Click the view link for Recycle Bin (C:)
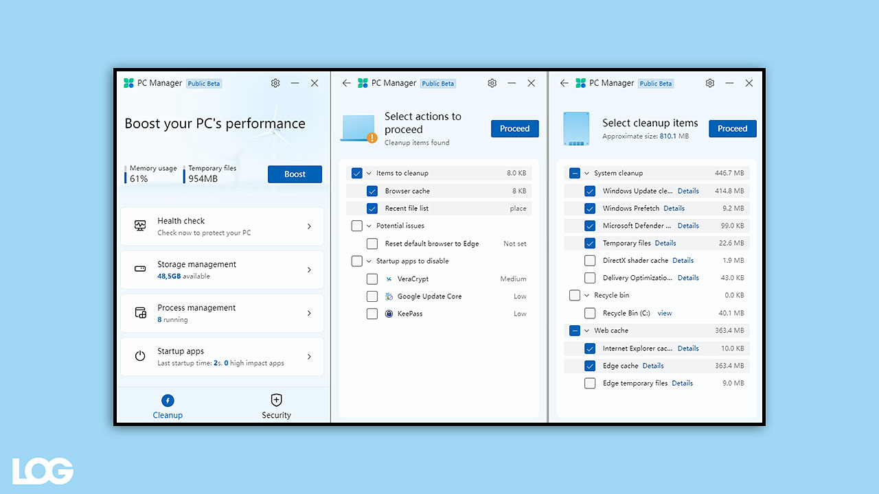The image size is (879, 494). pos(665,313)
